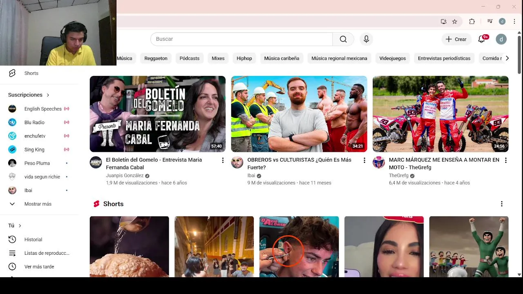Open El Boletín del Gomelo video title
The width and height of the screenshot is (523, 294).
154,163
